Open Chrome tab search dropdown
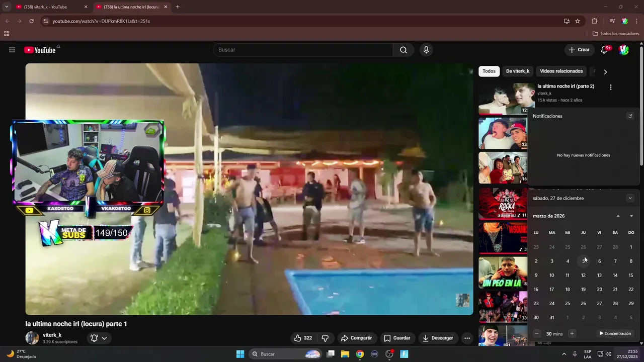This screenshot has height=362, width=644. 7,7
